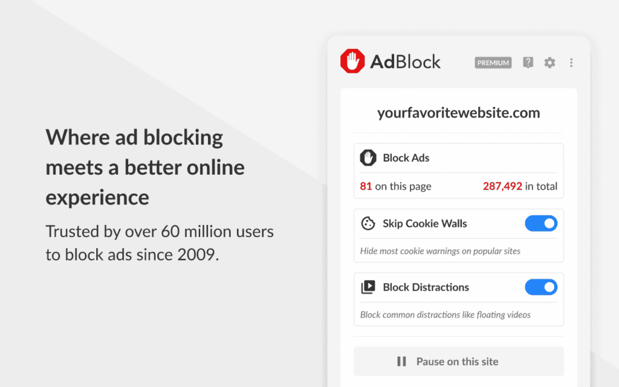Click the pause icon inside Pause button

(x=401, y=361)
